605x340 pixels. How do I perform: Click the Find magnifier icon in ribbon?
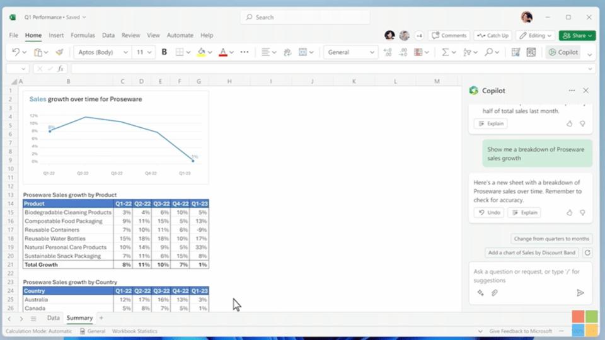[x=489, y=52]
